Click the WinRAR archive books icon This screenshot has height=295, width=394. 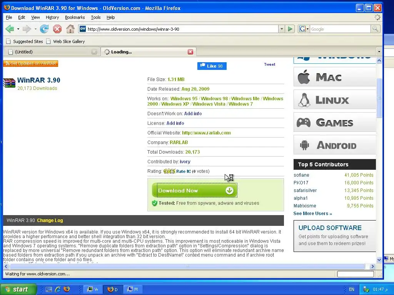9,83
